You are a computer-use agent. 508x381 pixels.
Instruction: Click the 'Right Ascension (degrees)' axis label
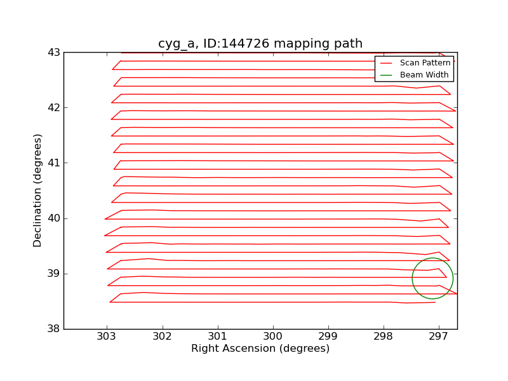click(260, 349)
